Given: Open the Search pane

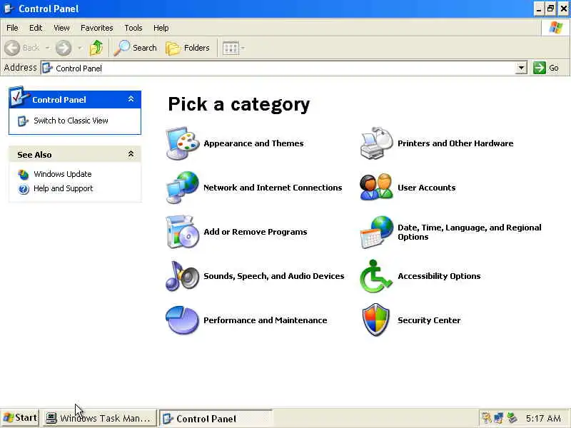Looking at the screenshot, I should point(135,48).
